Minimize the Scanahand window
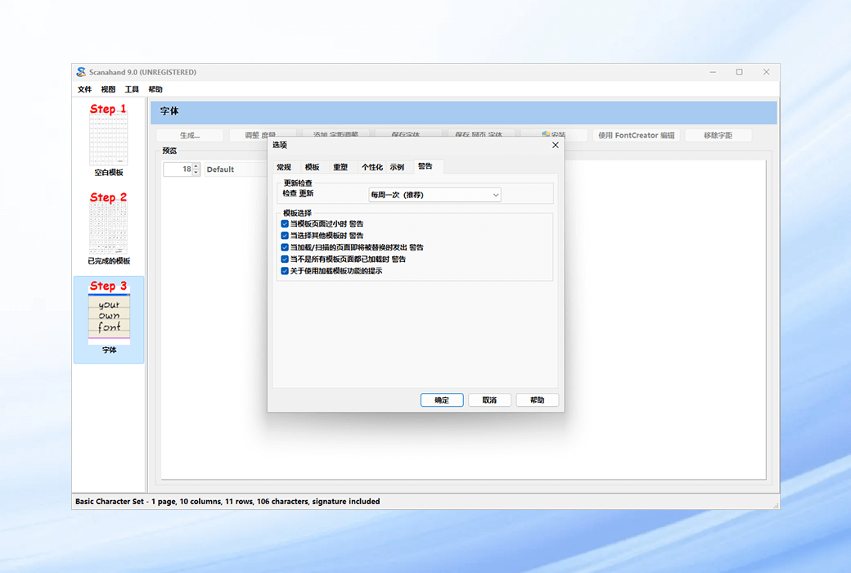 (713, 72)
